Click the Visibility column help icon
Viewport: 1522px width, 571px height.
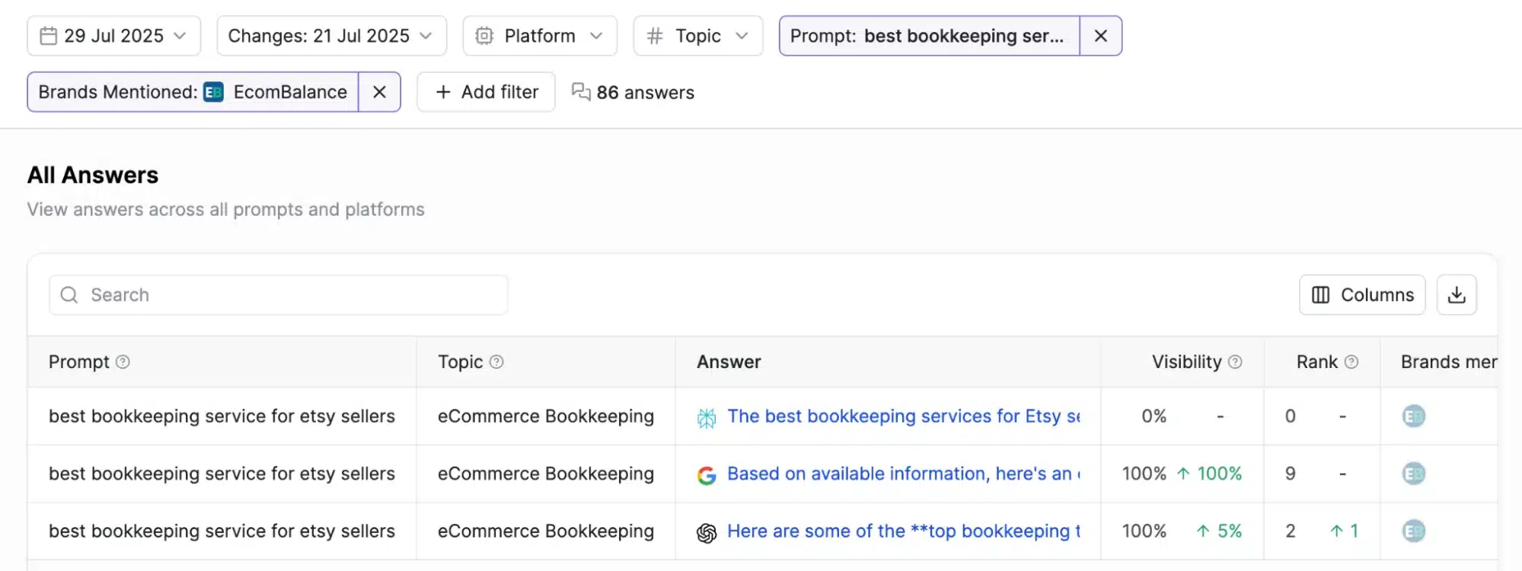click(x=1235, y=362)
